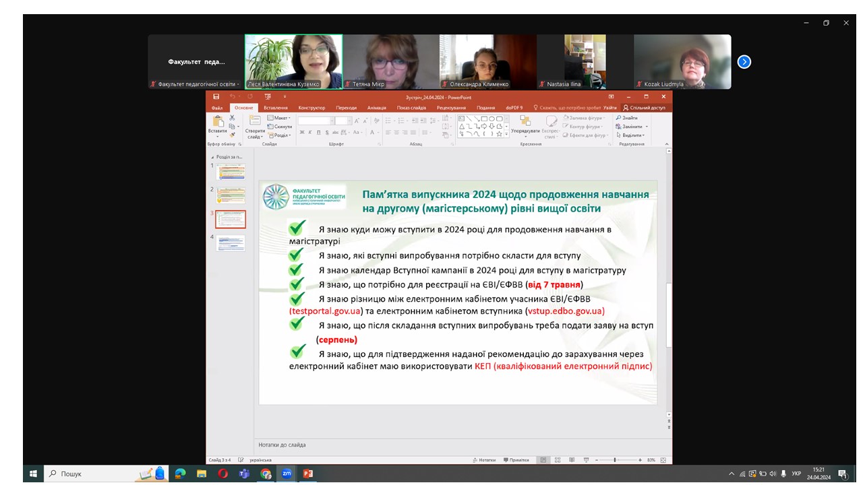The width and height of the screenshot is (863, 485).
Task: Click the Знайти find button
Action: tap(627, 118)
